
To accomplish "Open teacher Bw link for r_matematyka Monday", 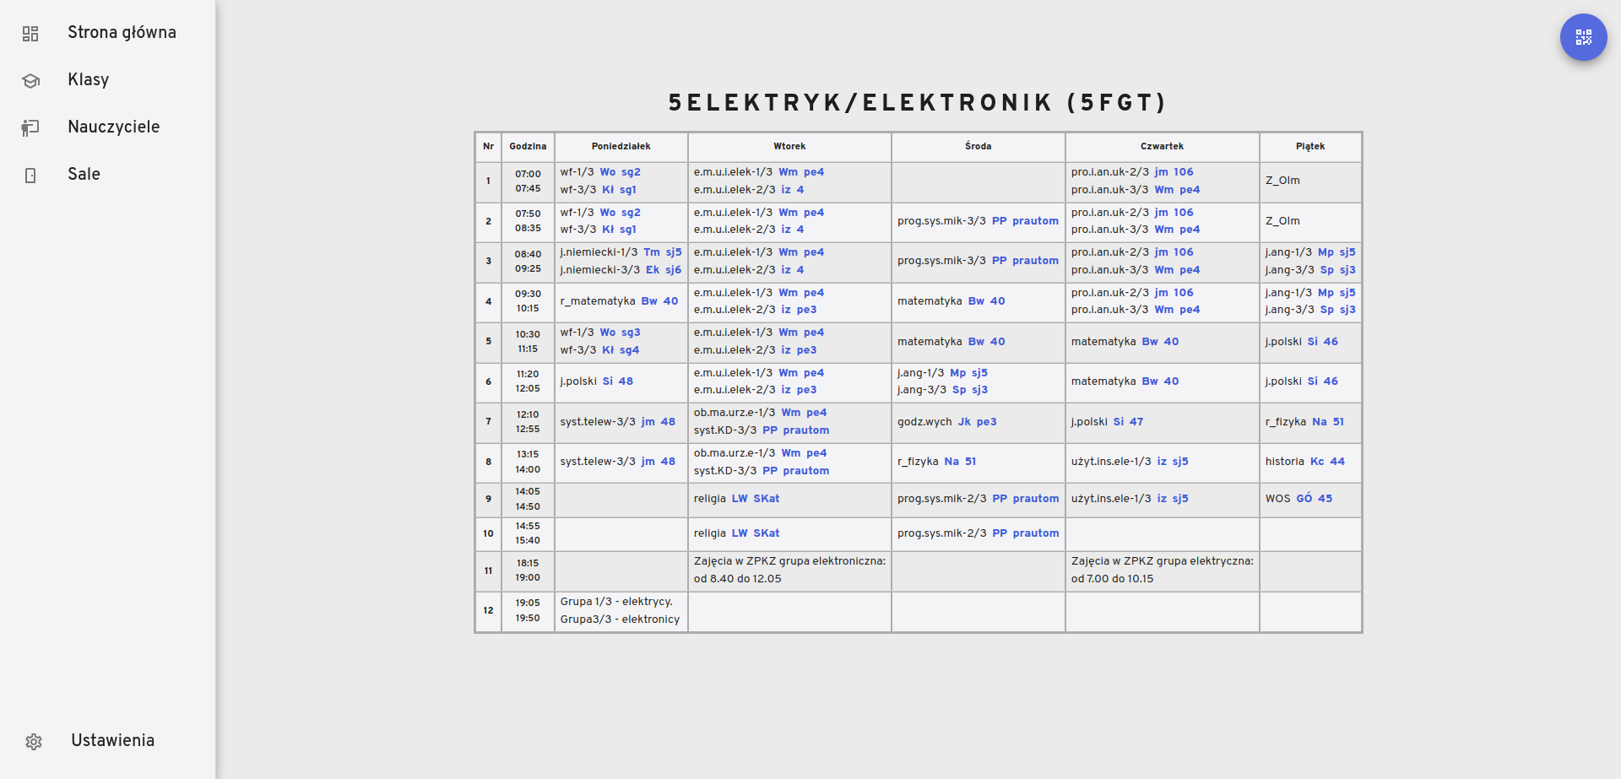I will [x=649, y=301].
